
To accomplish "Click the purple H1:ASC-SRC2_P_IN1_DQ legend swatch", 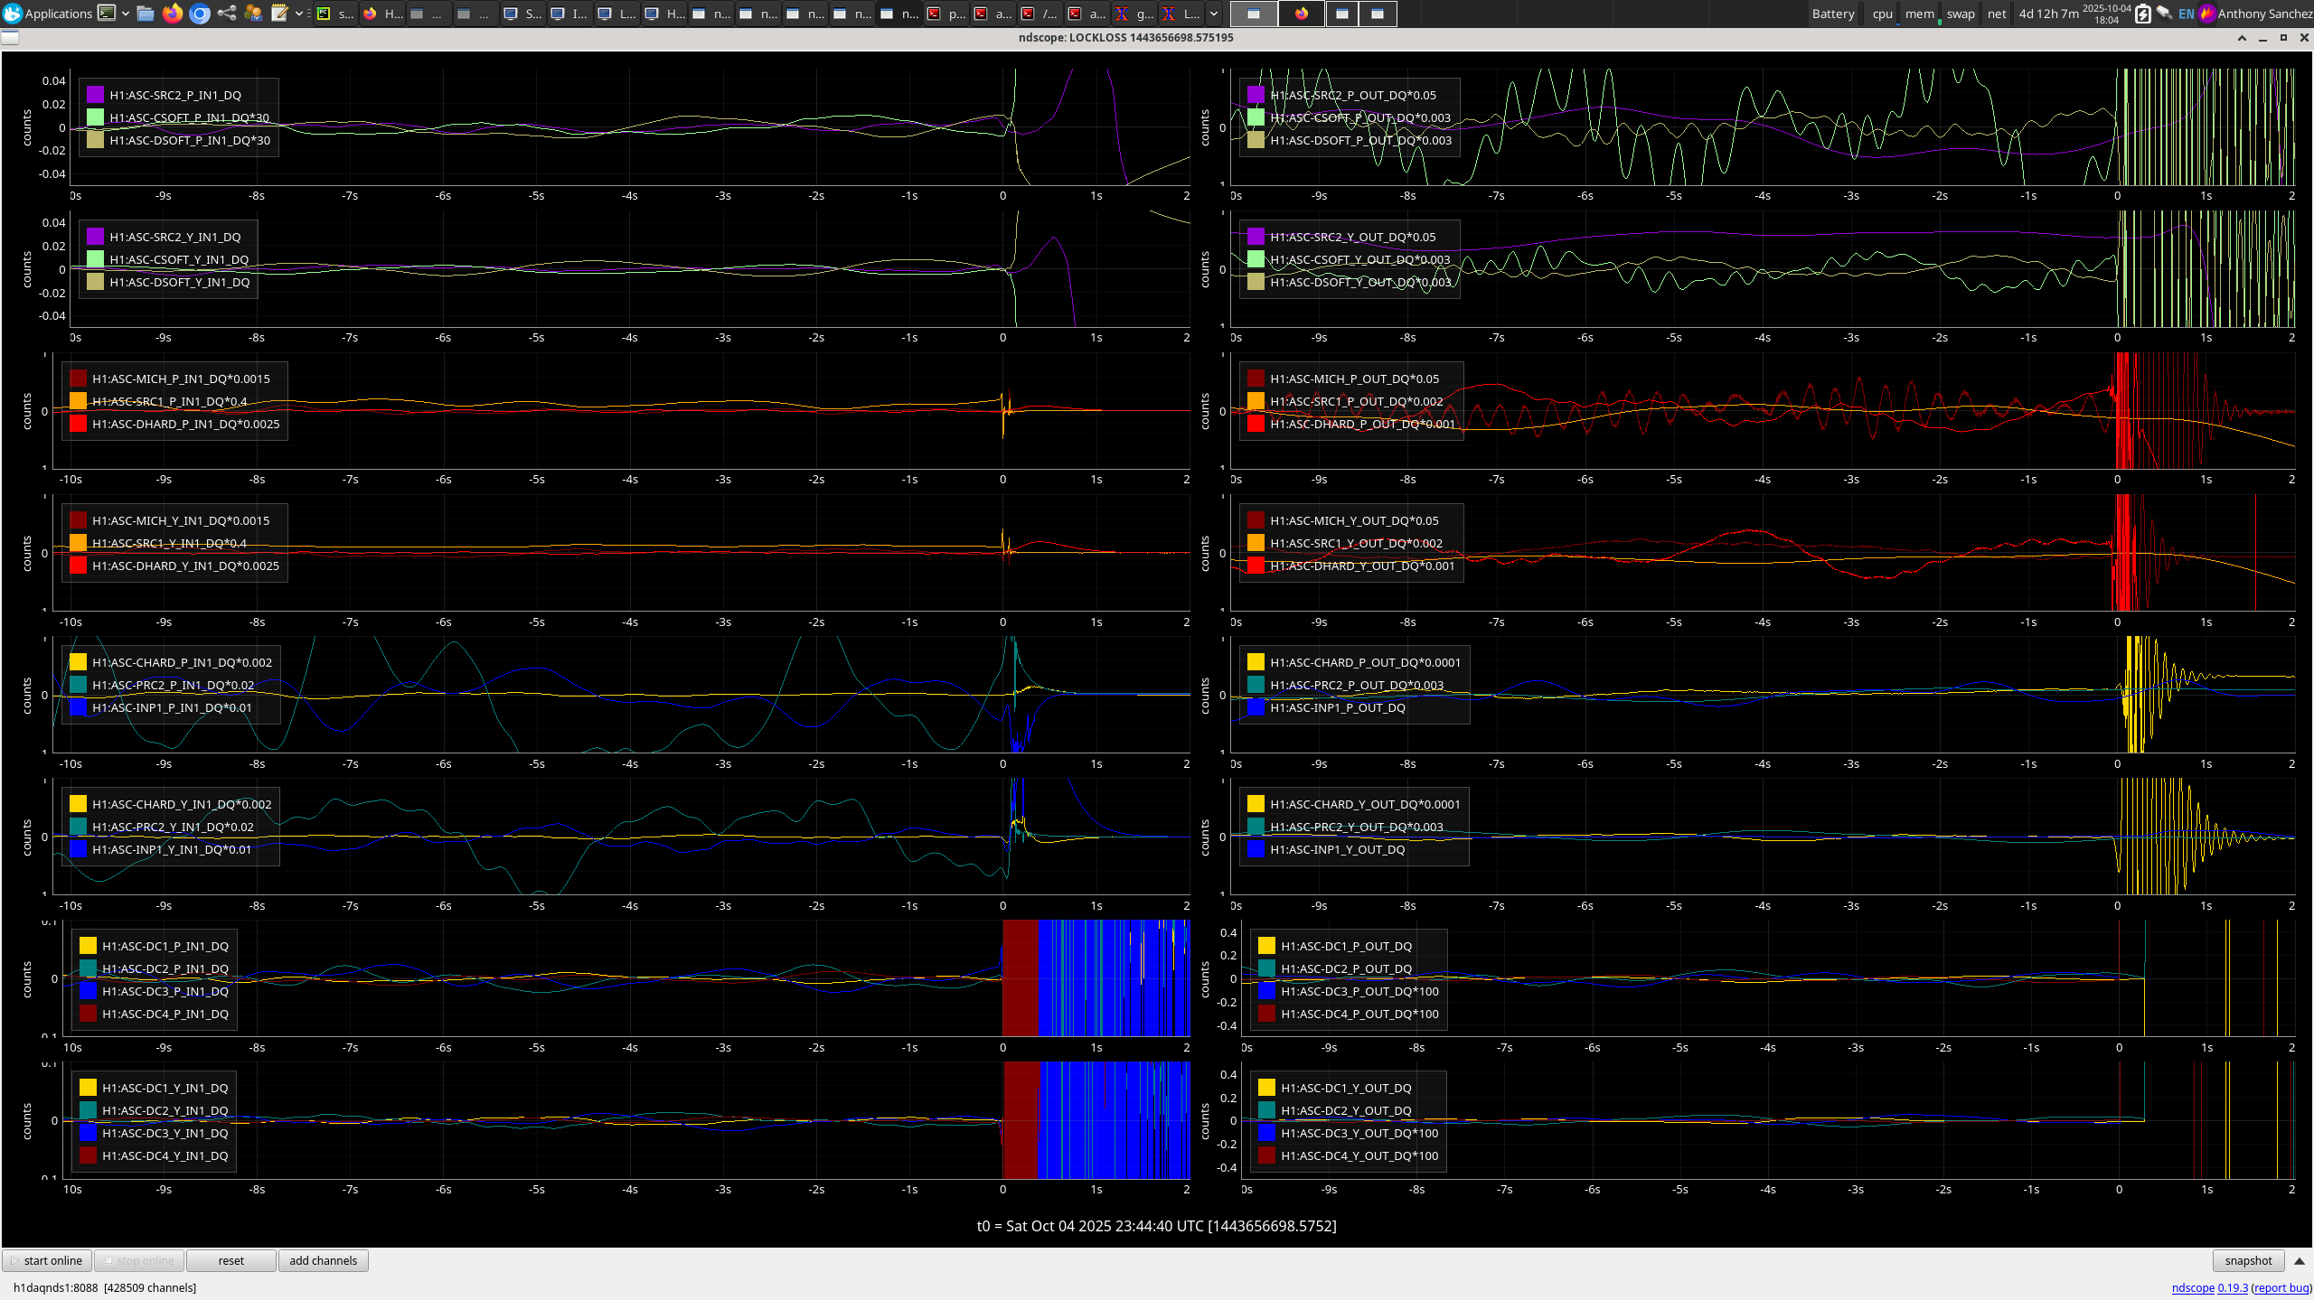I will (x=95, y=95).
